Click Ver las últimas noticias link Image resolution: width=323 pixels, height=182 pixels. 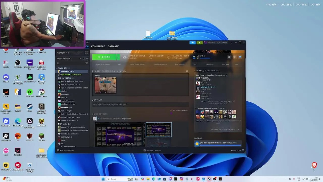(x=179, y=110)
